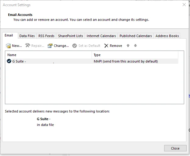Click the Change... button label
This screenshot has height=156, width=190.
[x=61, y=46]
